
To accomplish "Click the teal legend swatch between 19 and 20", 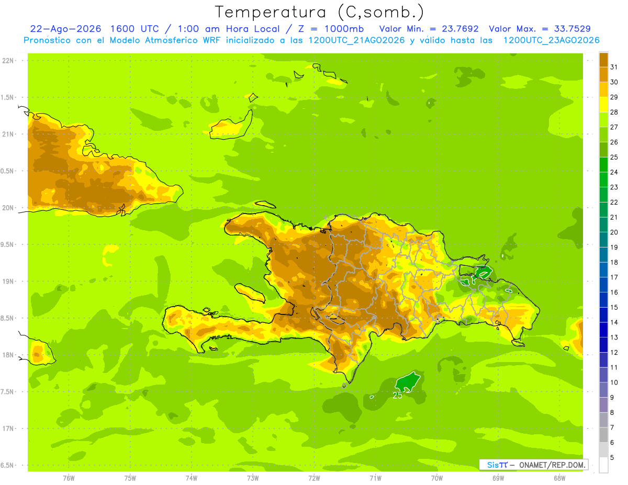I will point(603,240).
